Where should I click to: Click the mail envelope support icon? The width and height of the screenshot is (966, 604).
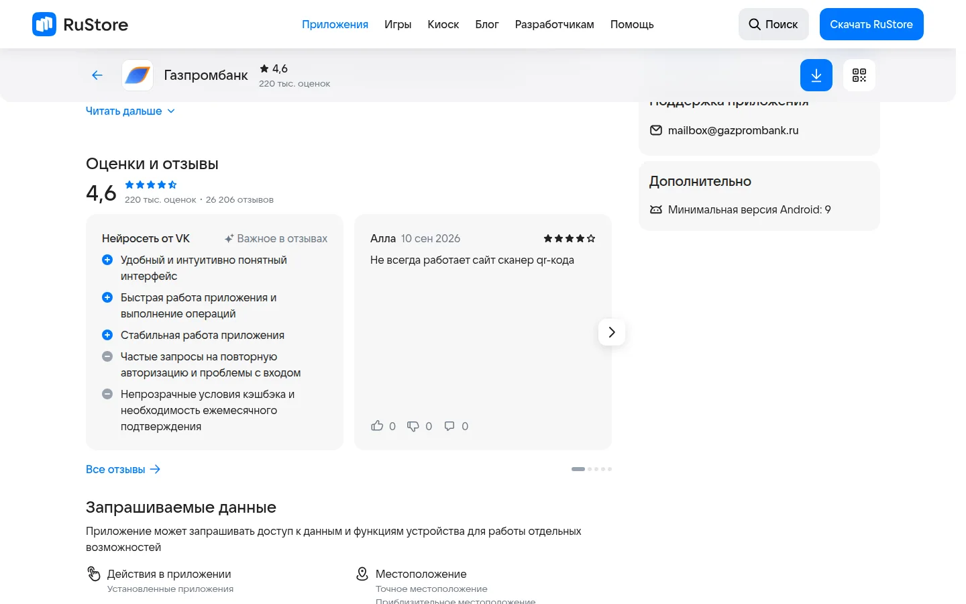pyautogui.click(x=656, y=130)
